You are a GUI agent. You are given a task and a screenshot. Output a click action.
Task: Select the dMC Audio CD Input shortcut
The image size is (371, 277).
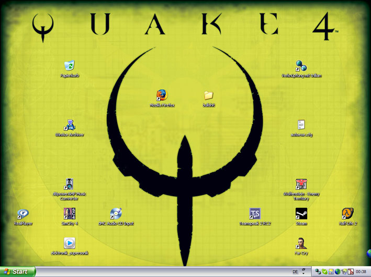click(x=116, y=213)
